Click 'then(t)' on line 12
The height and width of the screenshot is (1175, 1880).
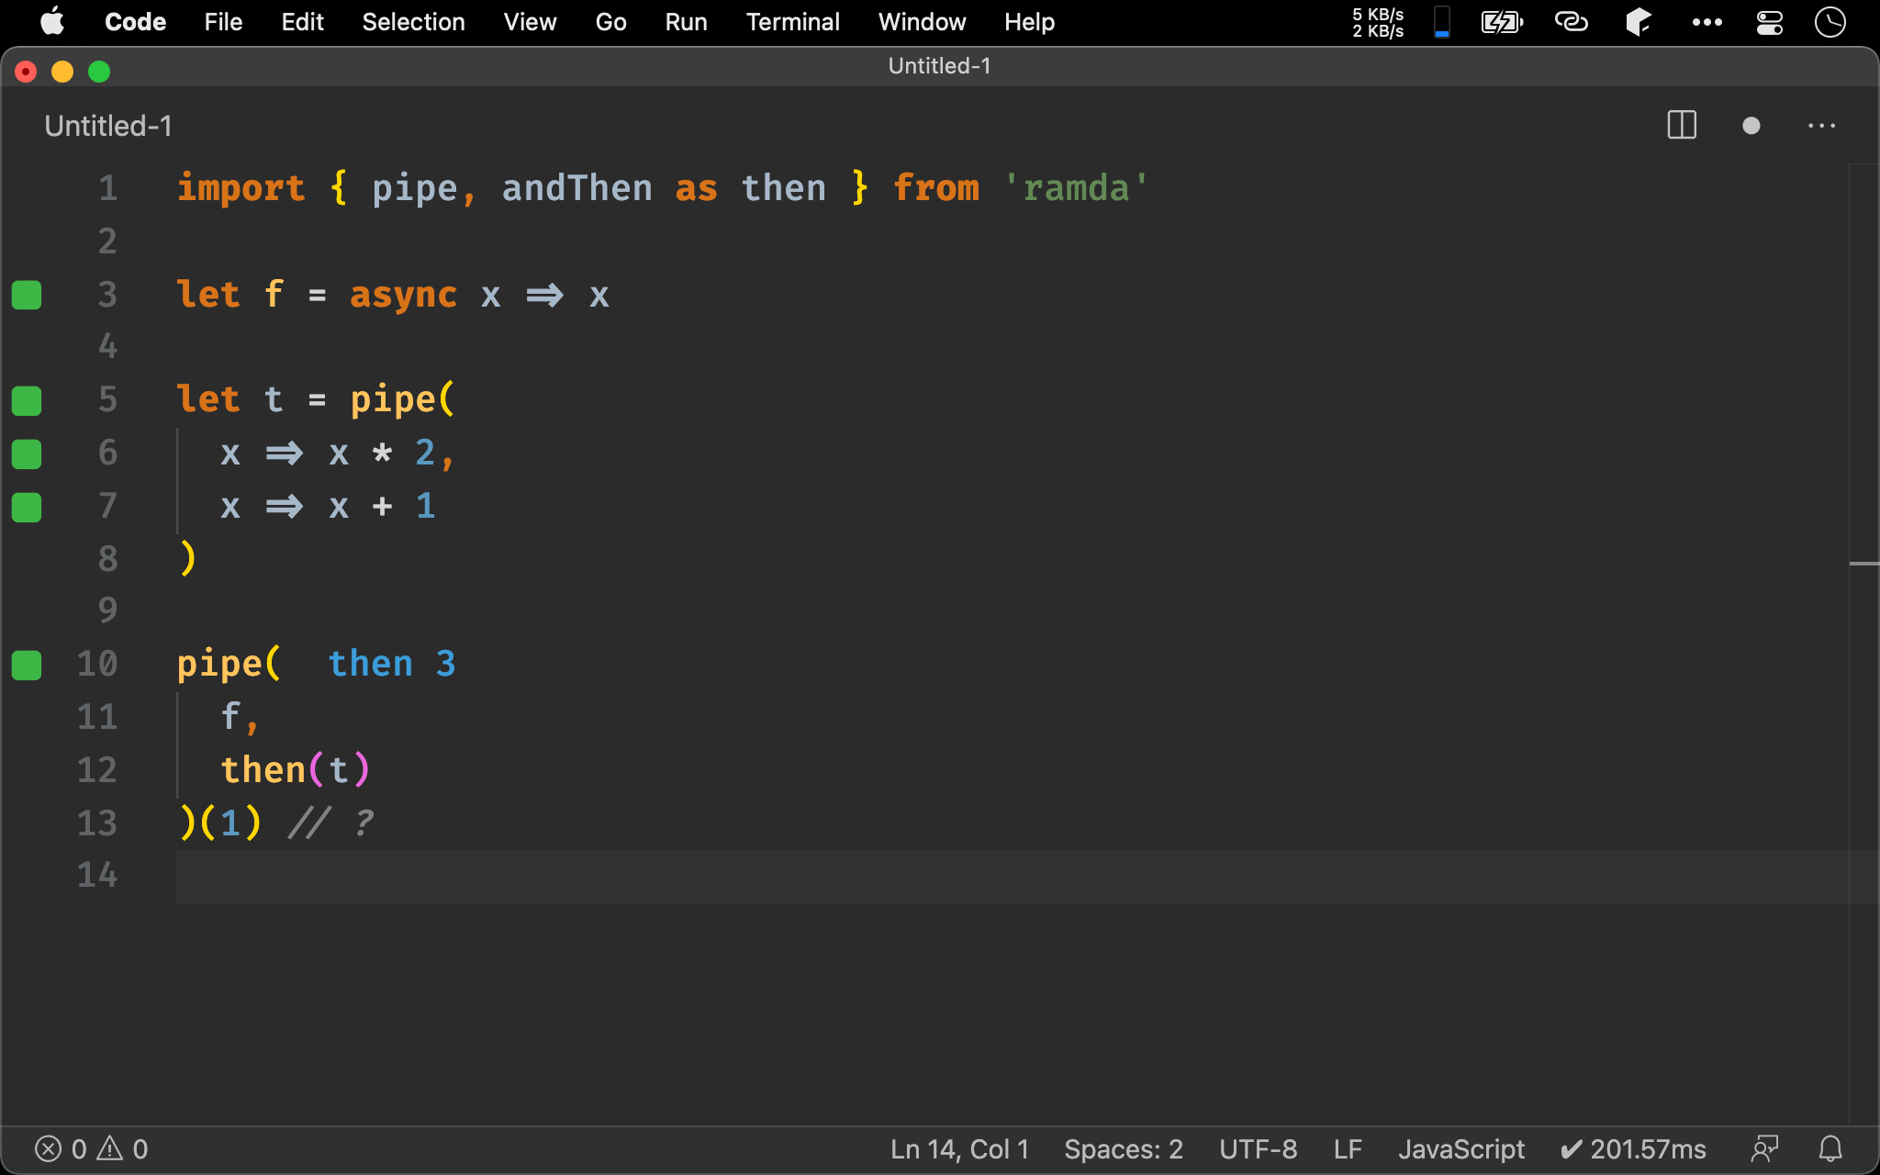click(x=296, y=769)
